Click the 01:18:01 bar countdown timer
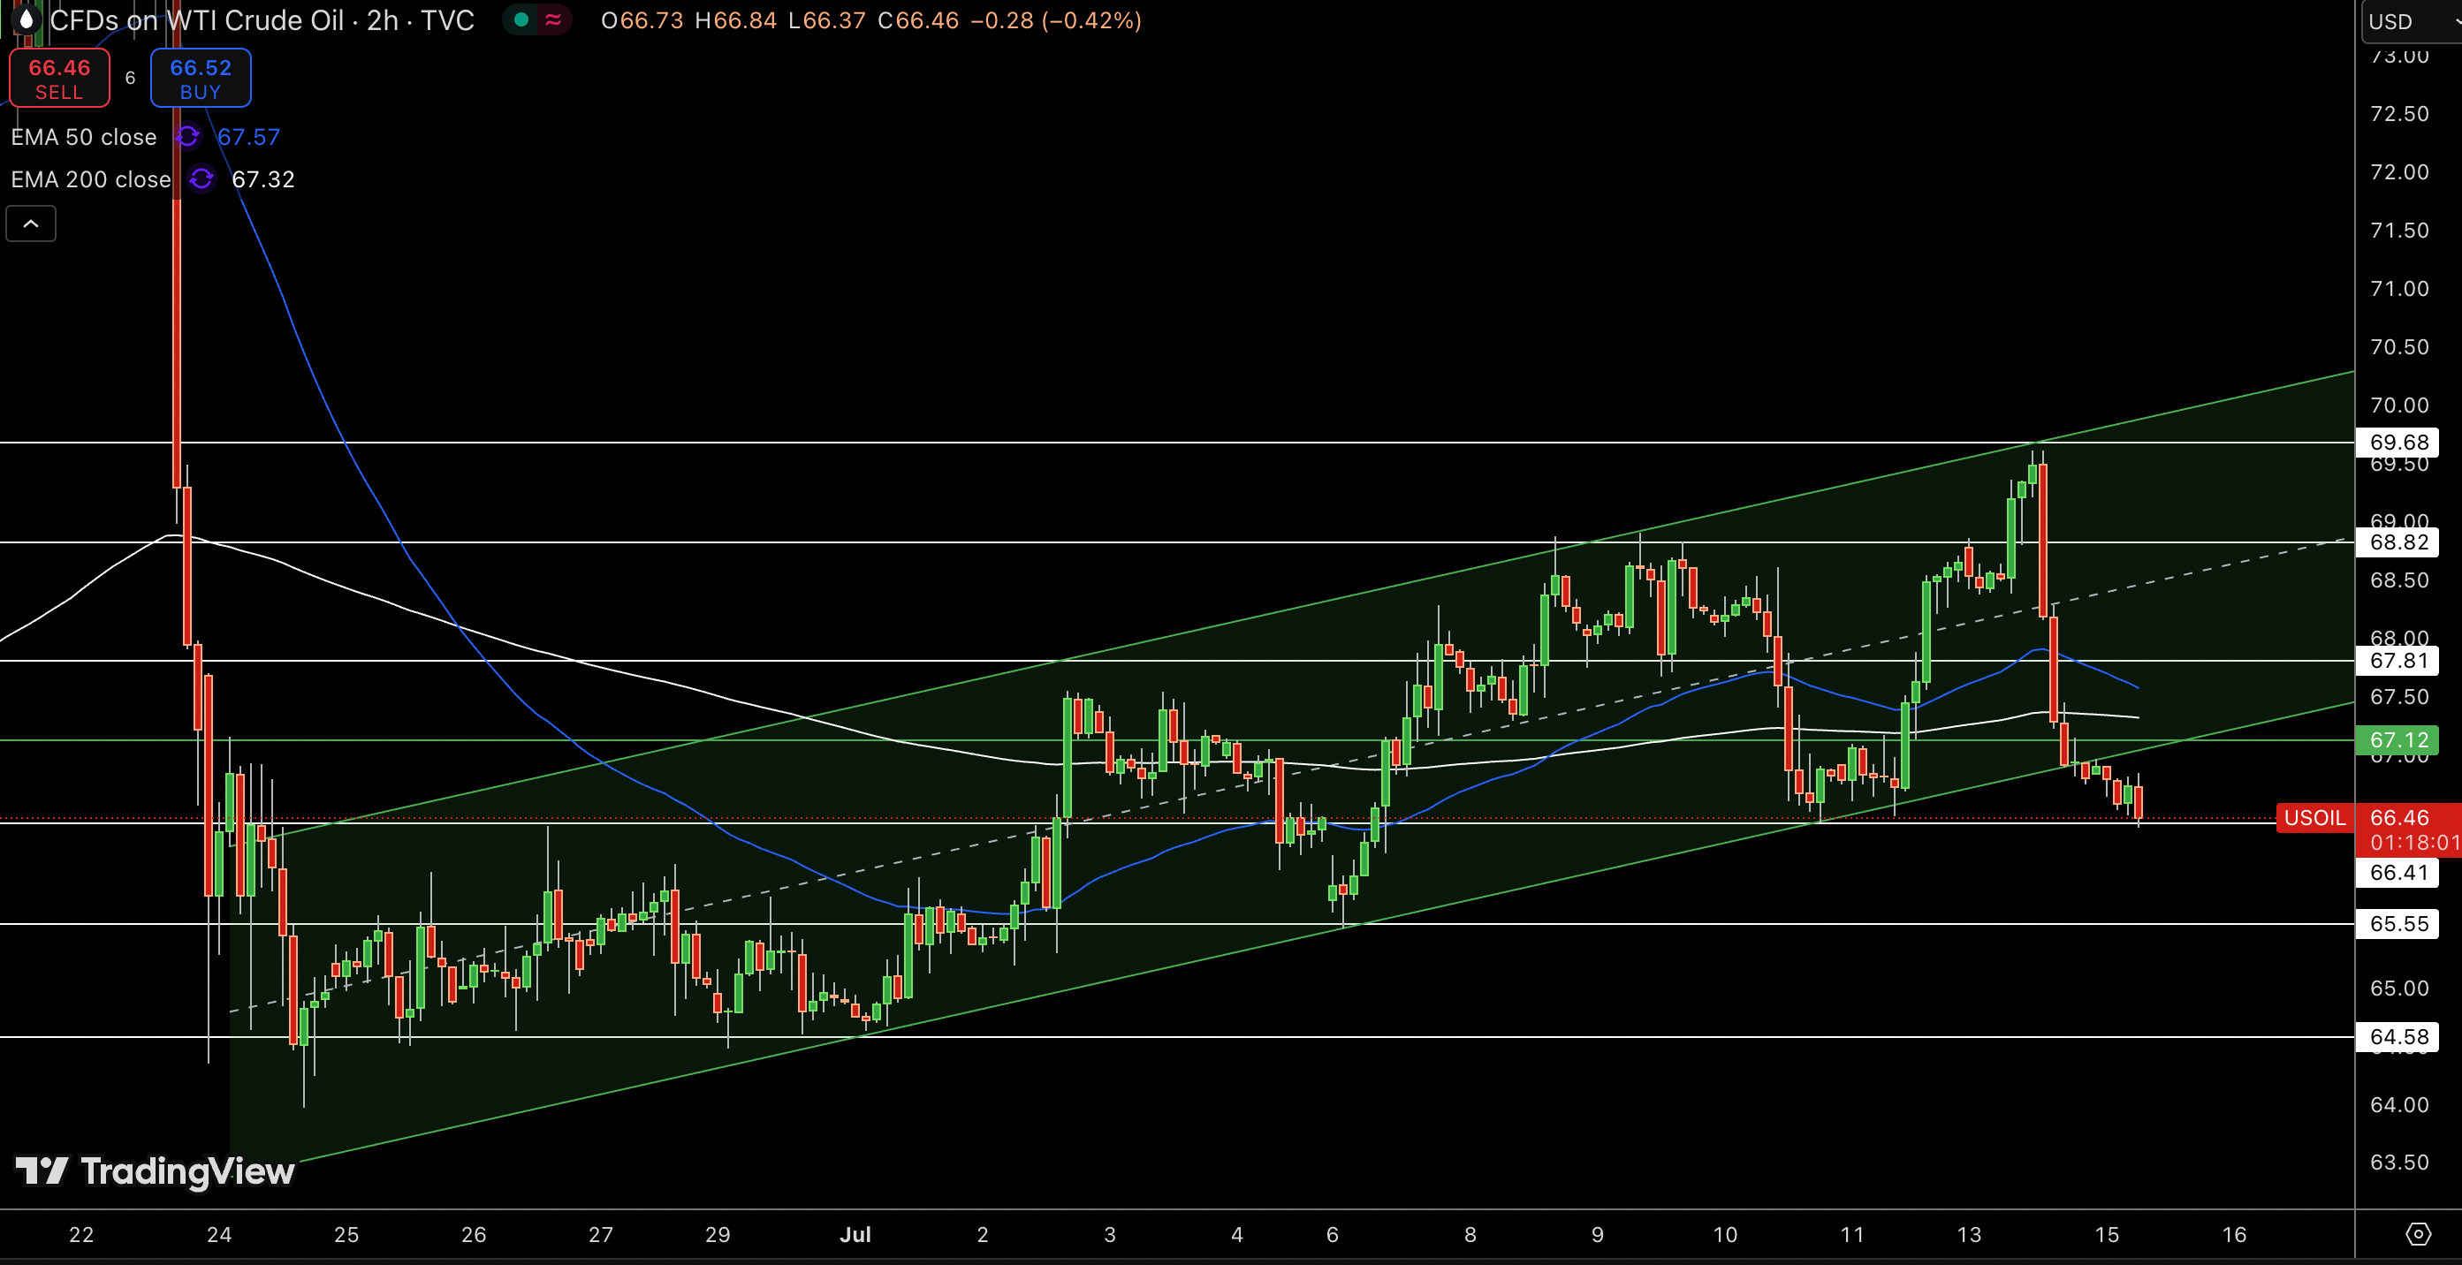Viewport: 2462px width, 1265px height. (2414, 843)
